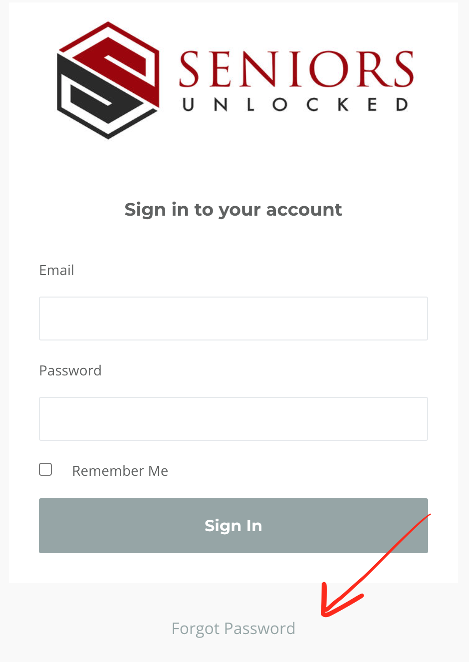
Task: Click the final letter D of UNLOCKED
Action: point(402,104)
